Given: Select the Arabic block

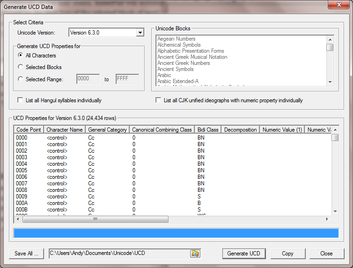Looking at the screenshot, I should pos(164,75).
